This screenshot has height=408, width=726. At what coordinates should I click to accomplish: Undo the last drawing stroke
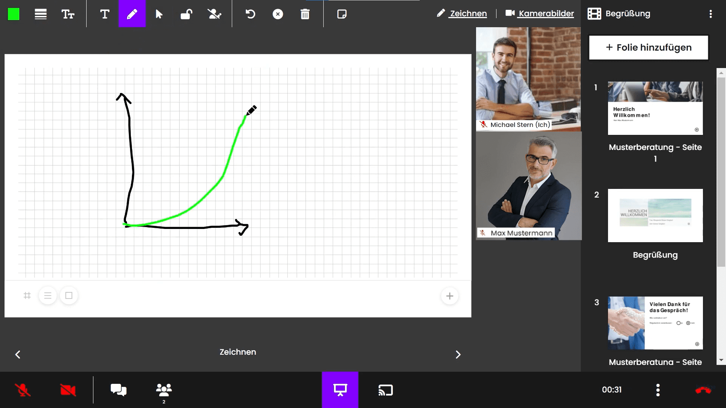pos(250,14)
